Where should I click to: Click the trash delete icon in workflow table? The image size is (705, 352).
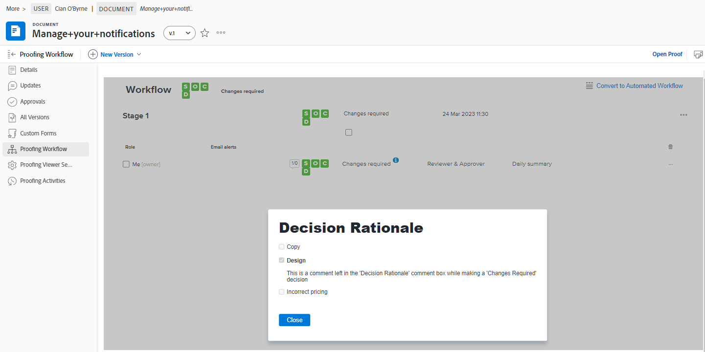(x=670, y=147)
